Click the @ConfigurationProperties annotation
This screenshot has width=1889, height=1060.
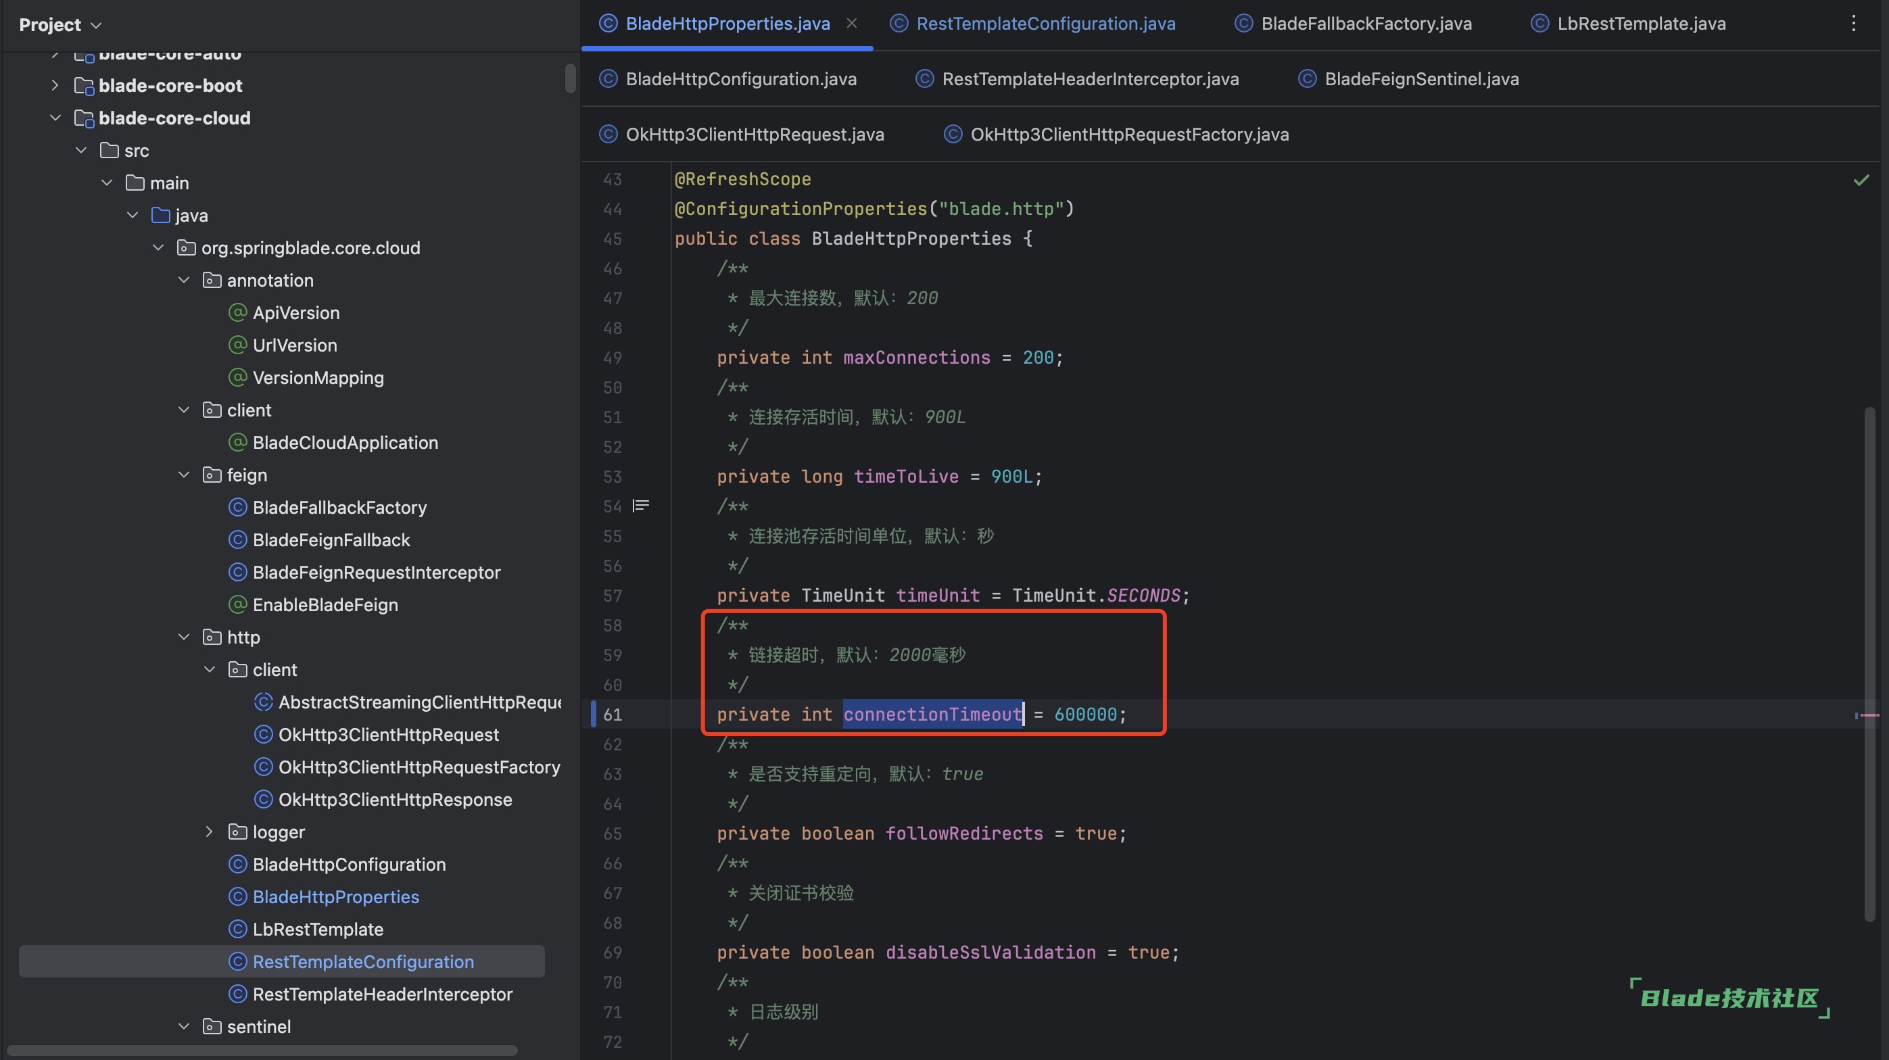pyautogui.click(x=800, y=208)
